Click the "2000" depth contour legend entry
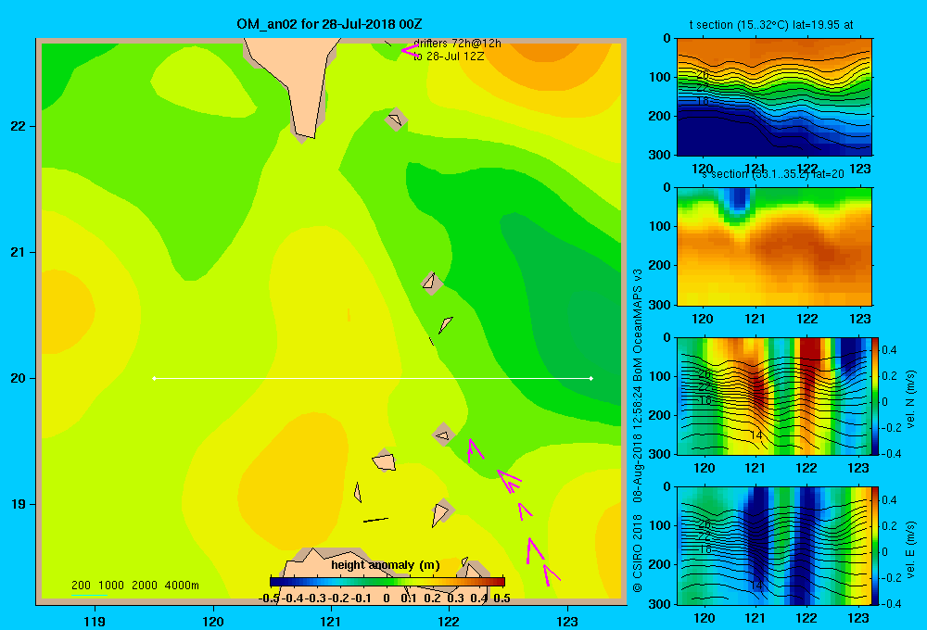This screenshot has width=927, height=630. (145, 586)
